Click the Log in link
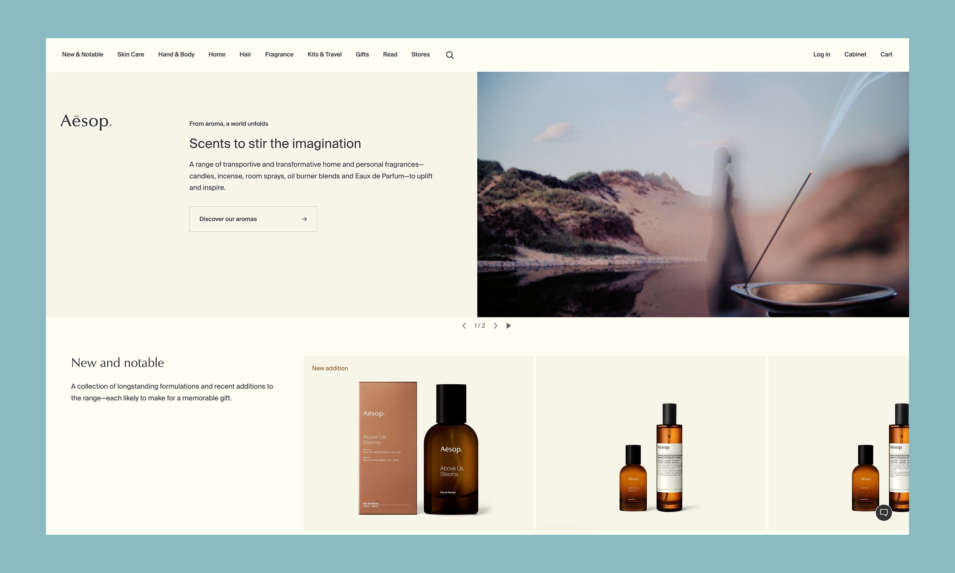Viewport: 955px width, 573px height. (821, 55)
